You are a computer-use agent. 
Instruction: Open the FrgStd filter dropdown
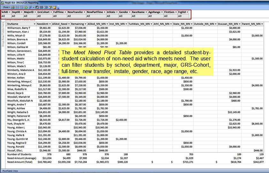coord(187,12)
